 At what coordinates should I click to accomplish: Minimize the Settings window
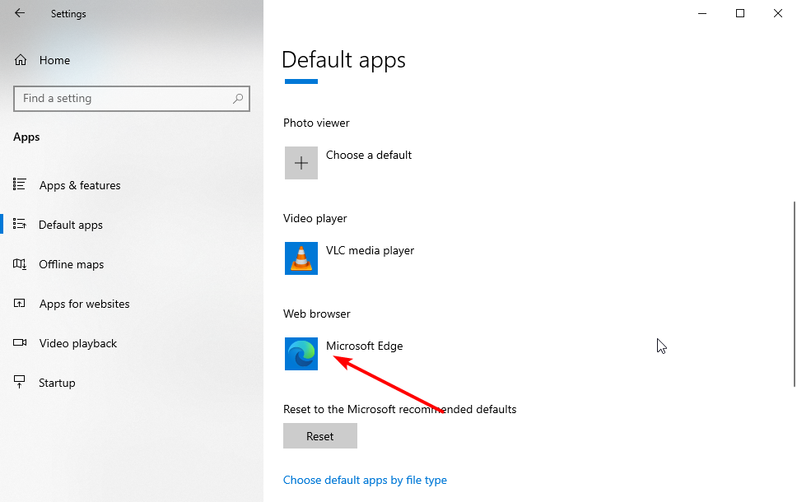pos(702,13)
